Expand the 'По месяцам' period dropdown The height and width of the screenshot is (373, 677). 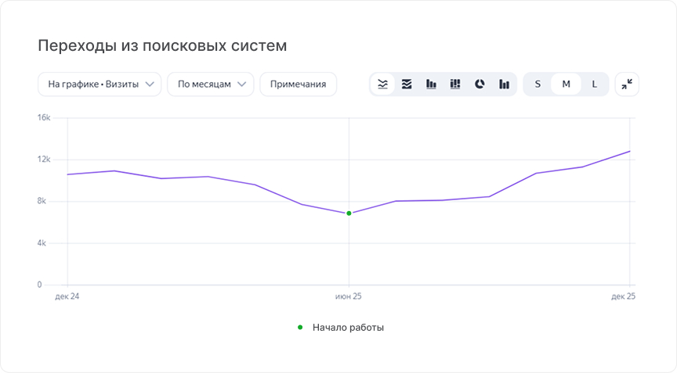pos(211,84)
